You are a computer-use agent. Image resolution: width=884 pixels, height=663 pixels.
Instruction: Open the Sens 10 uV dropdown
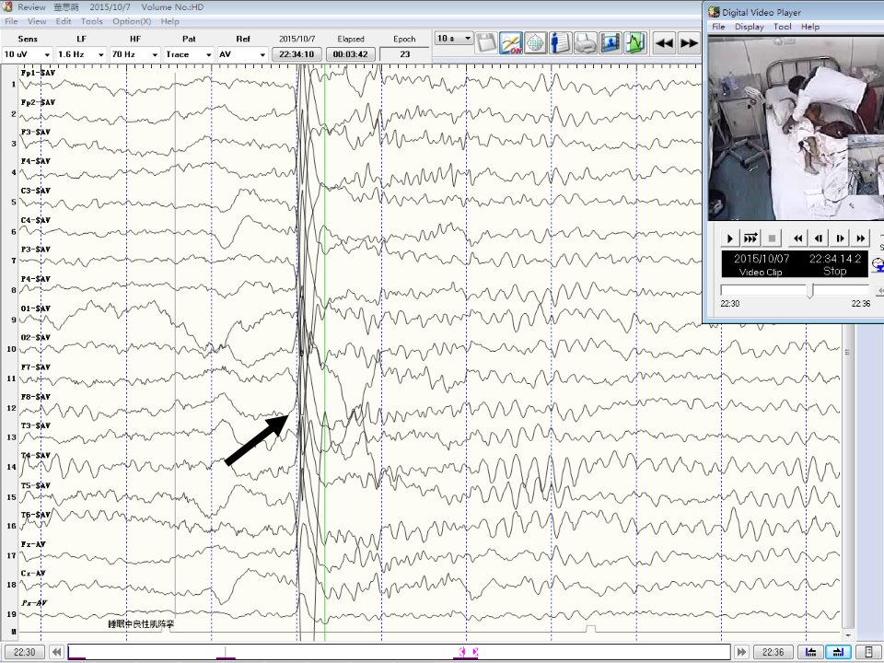27,54
